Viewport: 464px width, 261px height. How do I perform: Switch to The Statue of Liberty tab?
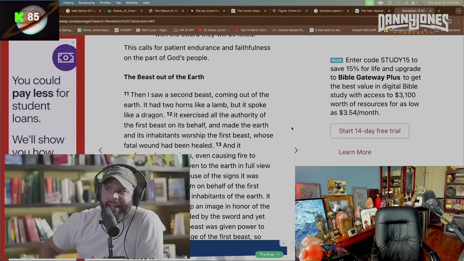(166, 11)
